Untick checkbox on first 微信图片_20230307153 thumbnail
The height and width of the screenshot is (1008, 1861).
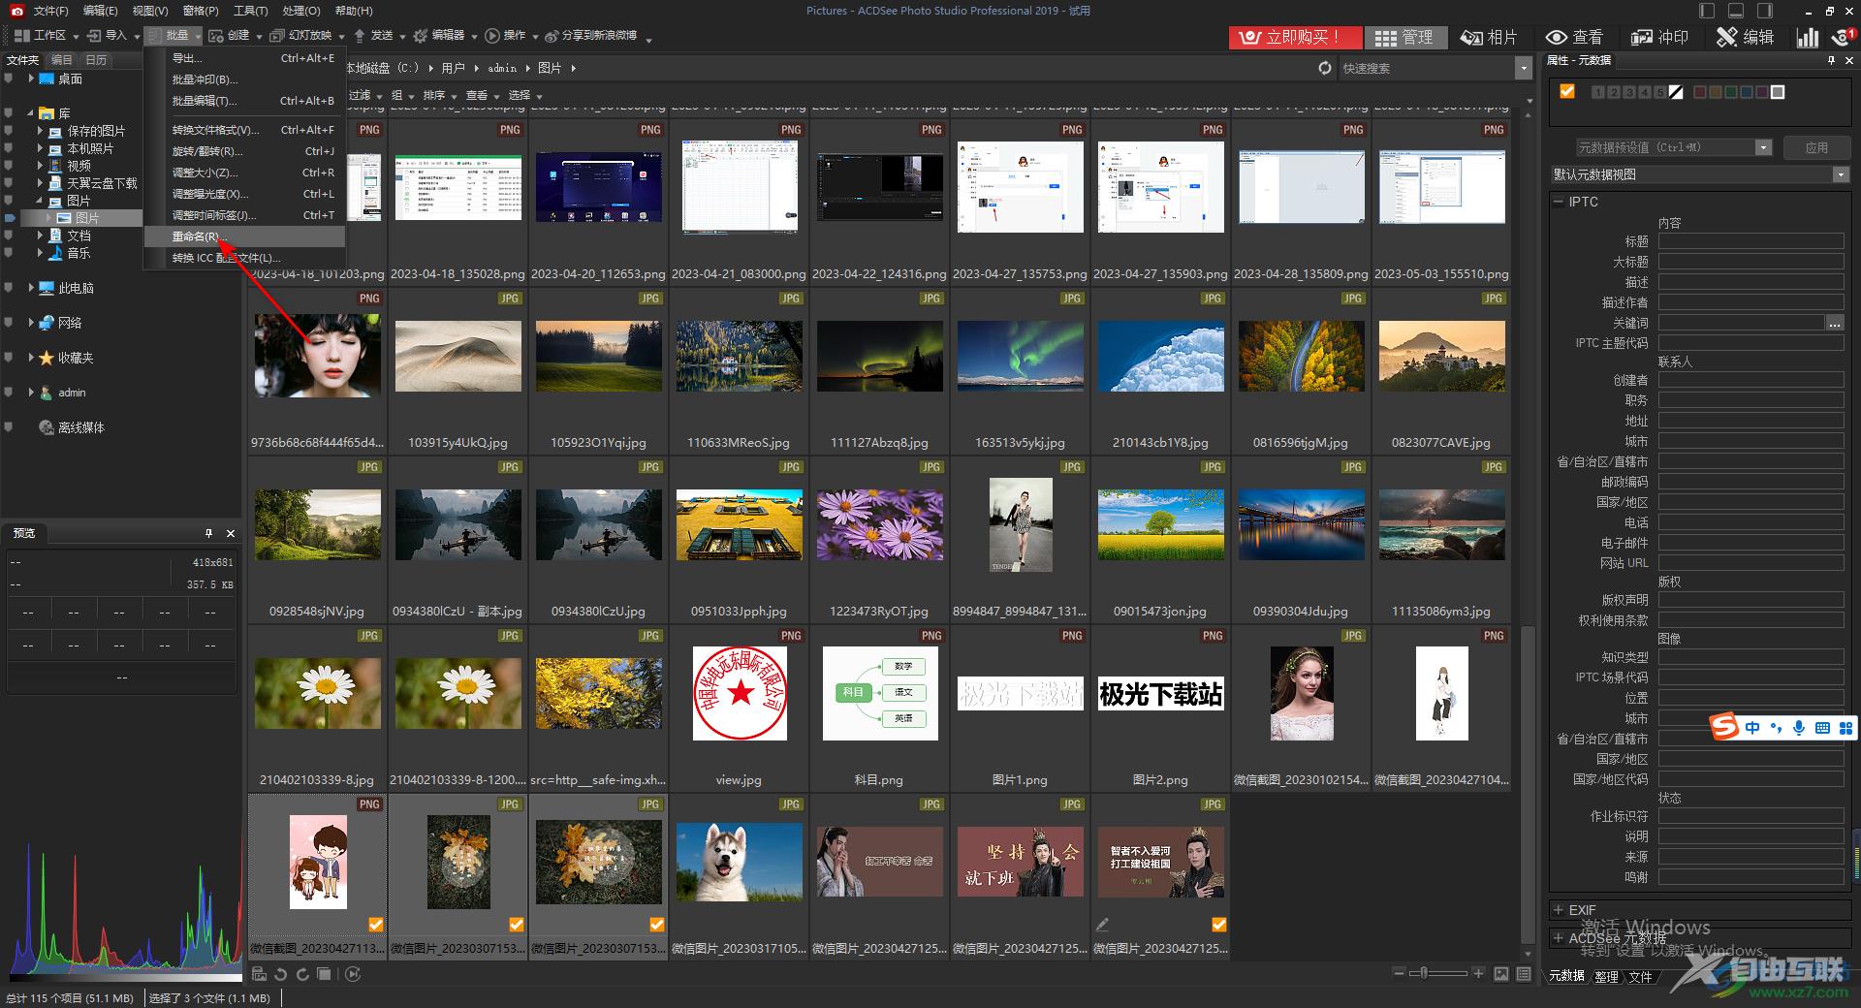(517, 925)
